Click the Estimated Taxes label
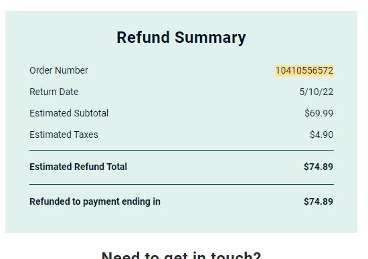 (x=64, y=135)
